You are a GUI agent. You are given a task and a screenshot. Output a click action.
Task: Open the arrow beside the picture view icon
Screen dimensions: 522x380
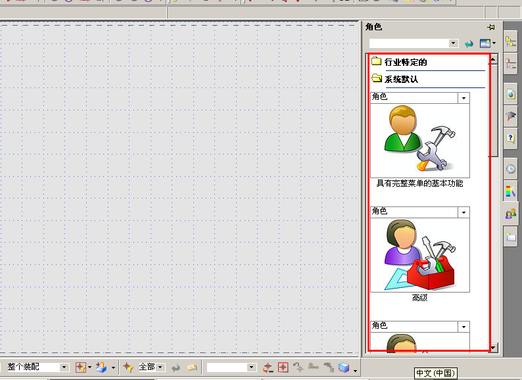click(494, 43)
